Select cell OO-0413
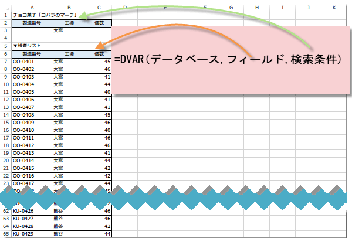Screen dimensions: 352x238 32,153
